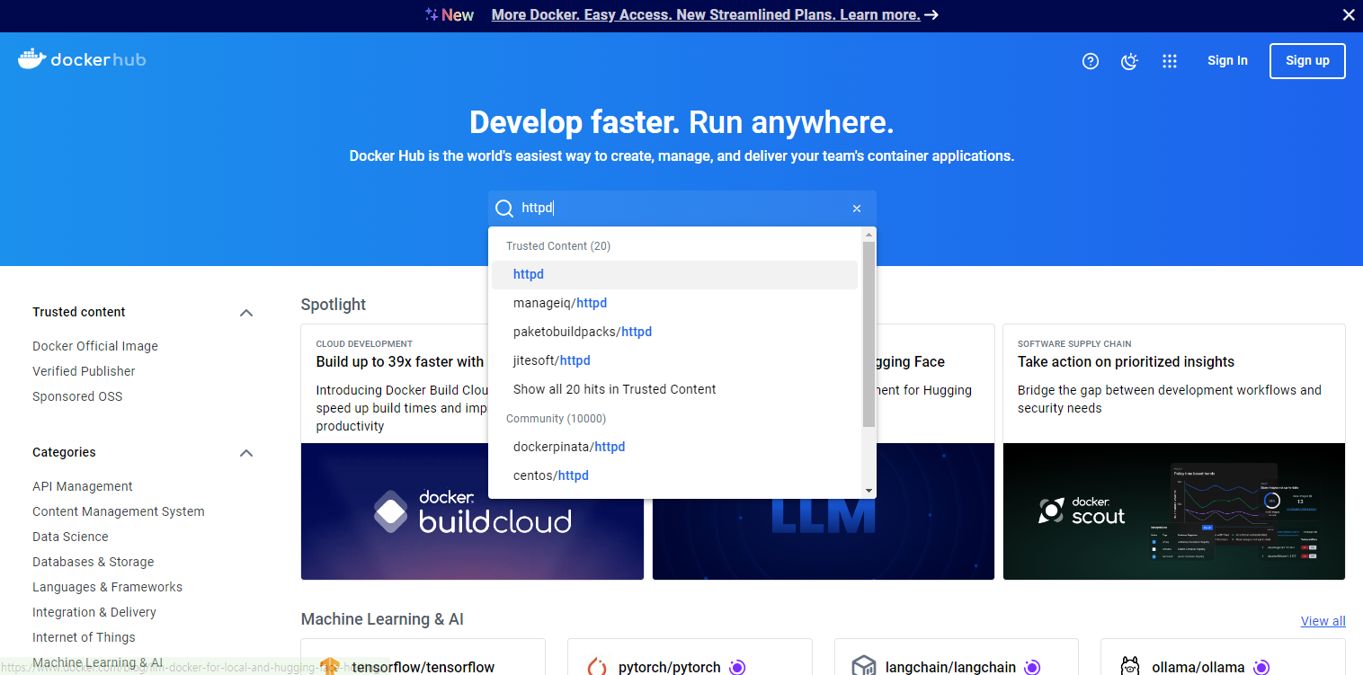Click the ollama logo icon
Screen dimensions: 1363x675
[x=1131, y=667]
